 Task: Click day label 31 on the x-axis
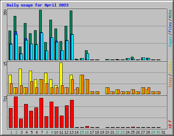point(163,132)
